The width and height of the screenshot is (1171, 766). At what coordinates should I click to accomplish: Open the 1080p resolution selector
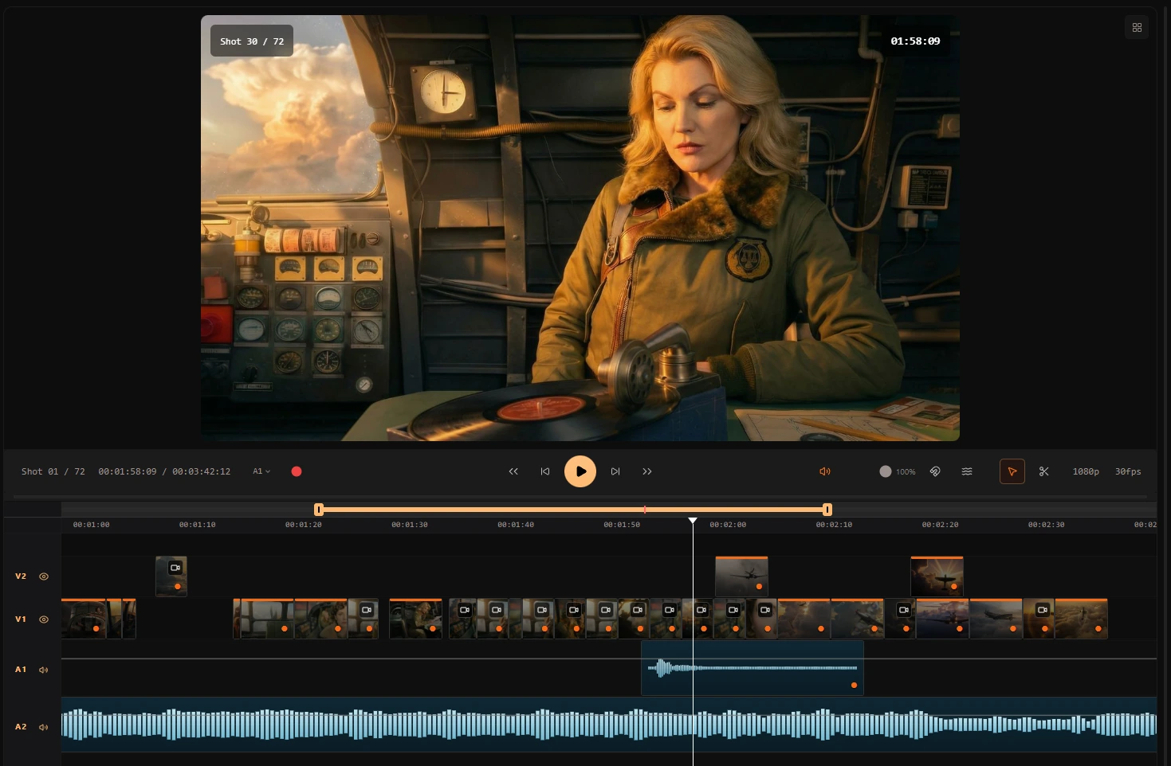[1086, 471]
